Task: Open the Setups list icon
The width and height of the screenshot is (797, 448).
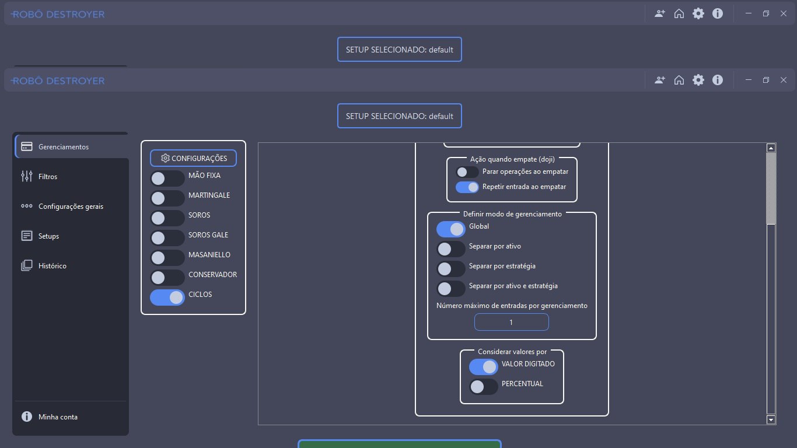Action: (x=26, y=236)
